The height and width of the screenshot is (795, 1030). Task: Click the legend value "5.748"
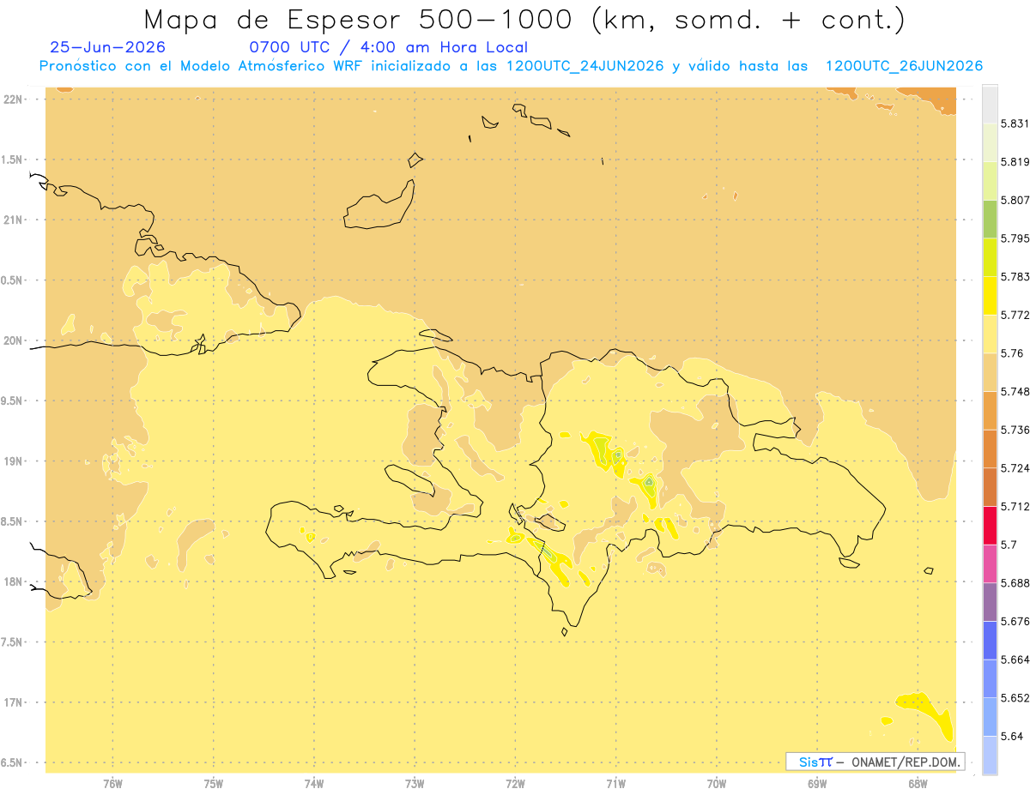[1015, 392]
